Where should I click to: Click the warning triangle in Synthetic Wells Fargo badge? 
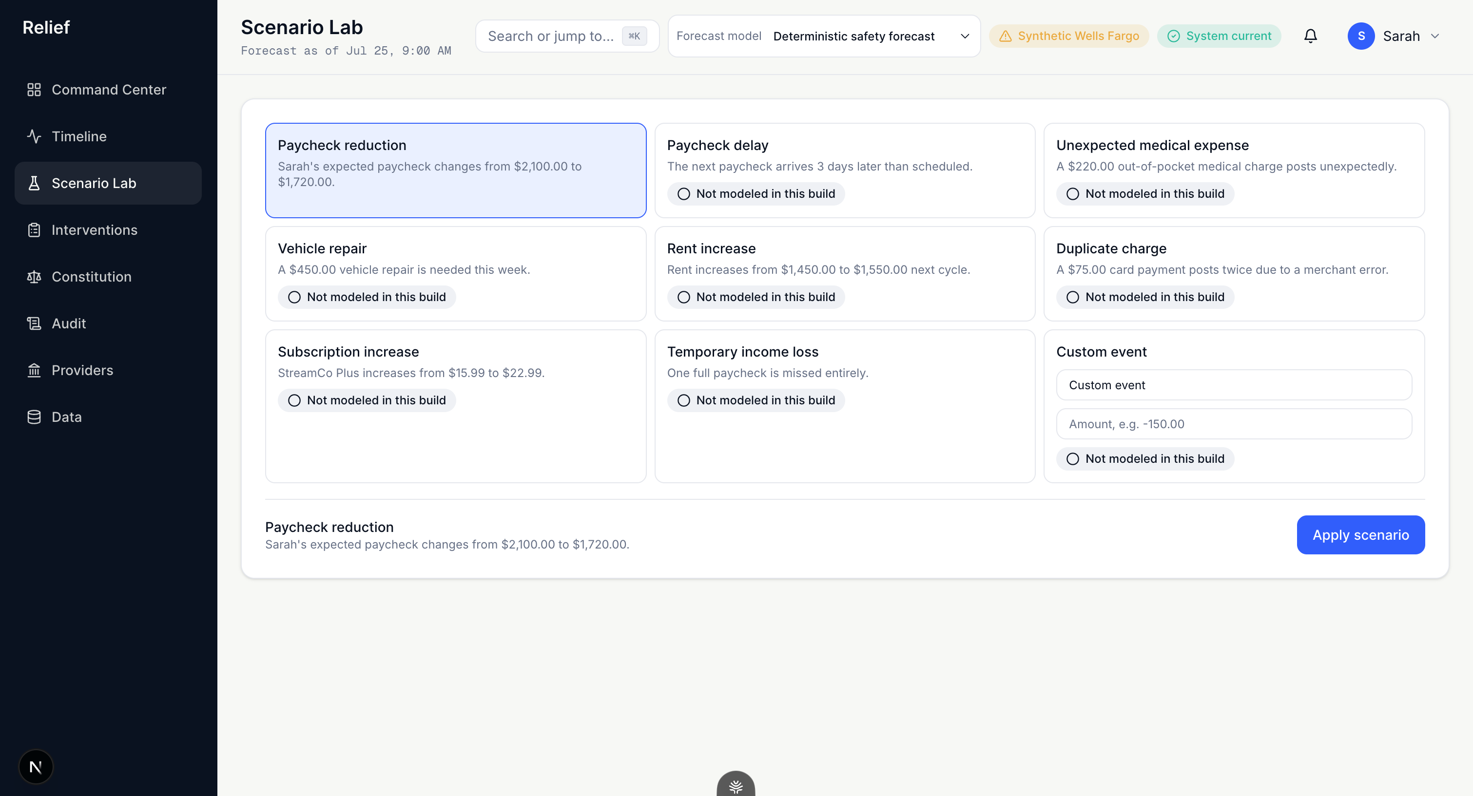point(1005,36)
